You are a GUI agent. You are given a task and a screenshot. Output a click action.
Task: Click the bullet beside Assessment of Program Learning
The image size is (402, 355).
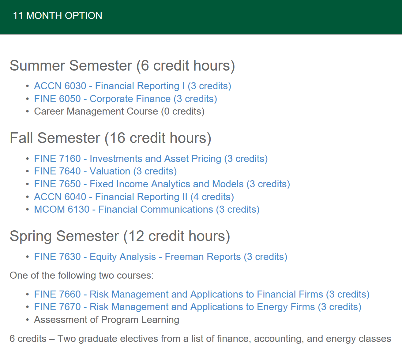pos(28,320)
